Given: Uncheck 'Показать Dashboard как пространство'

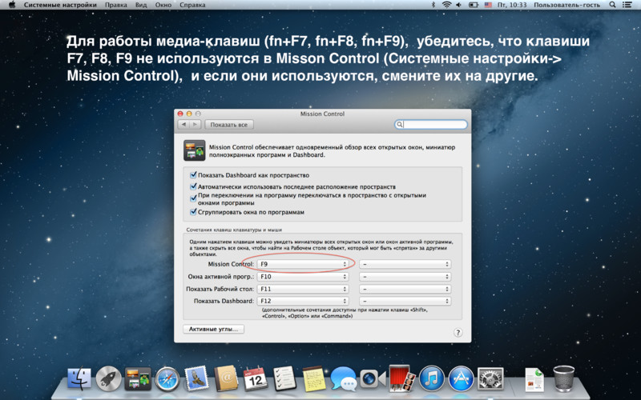Looking at the screenshot, I should point(193,174).
